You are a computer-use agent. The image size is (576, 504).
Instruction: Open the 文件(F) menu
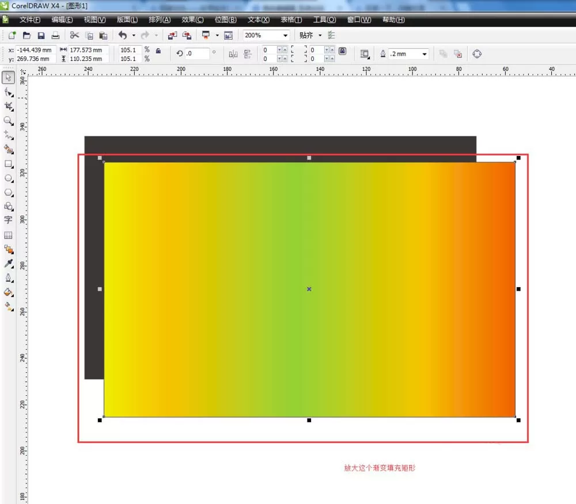tap(30, 20)
